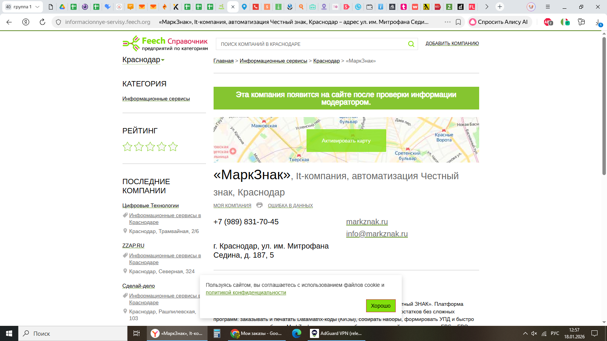Image resolution: width=607 pixels, height=341 pixels.
Task: Open ZZAP.RU company listing
Action: pos(133,246)
